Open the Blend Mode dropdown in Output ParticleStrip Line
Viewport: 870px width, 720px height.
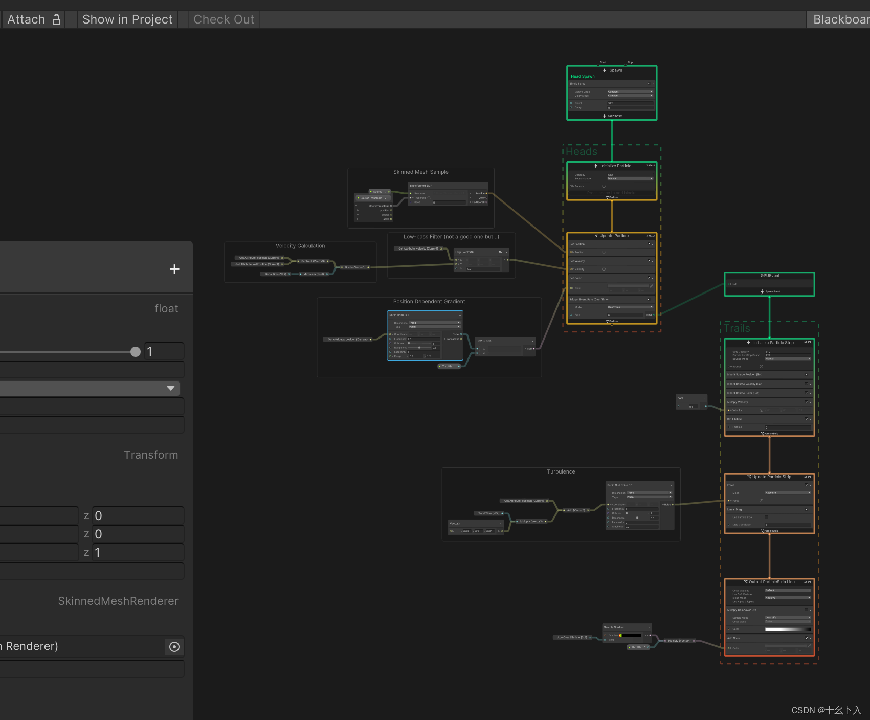click(788, 598)
